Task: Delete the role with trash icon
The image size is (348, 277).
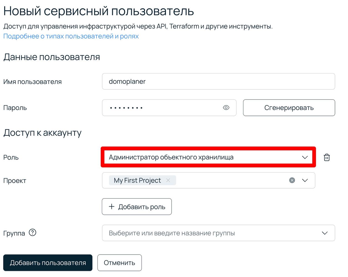Action: point(327,157)
